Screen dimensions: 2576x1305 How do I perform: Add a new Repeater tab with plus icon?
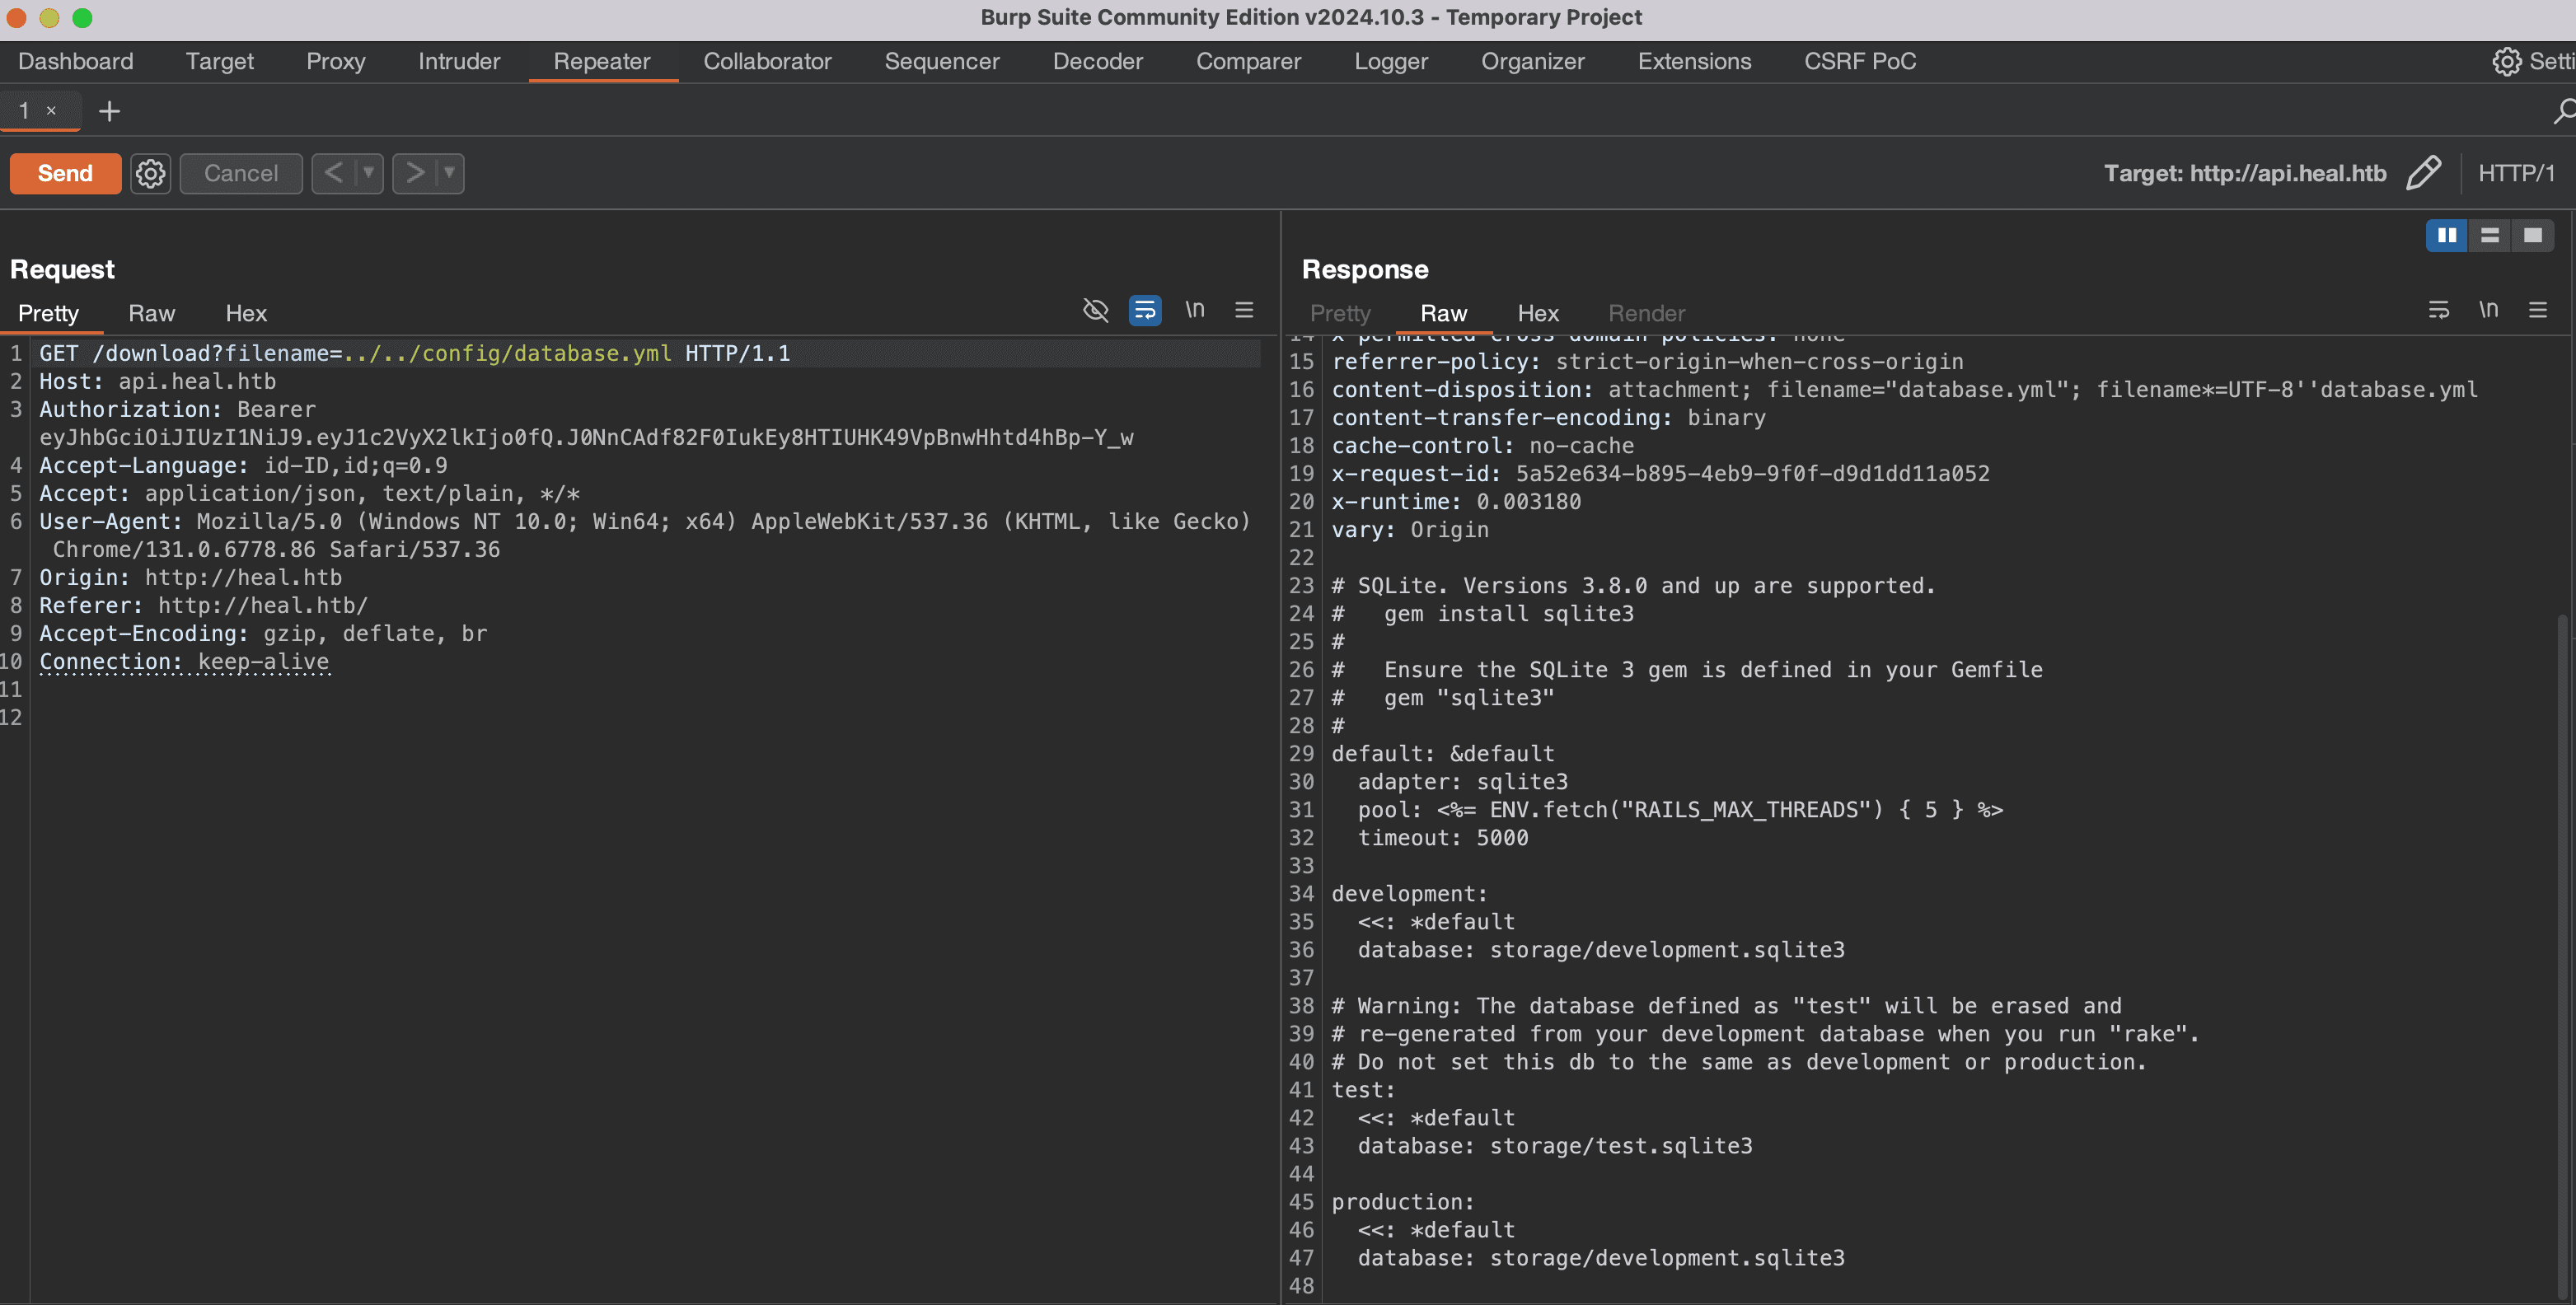(x=109, y=111)
